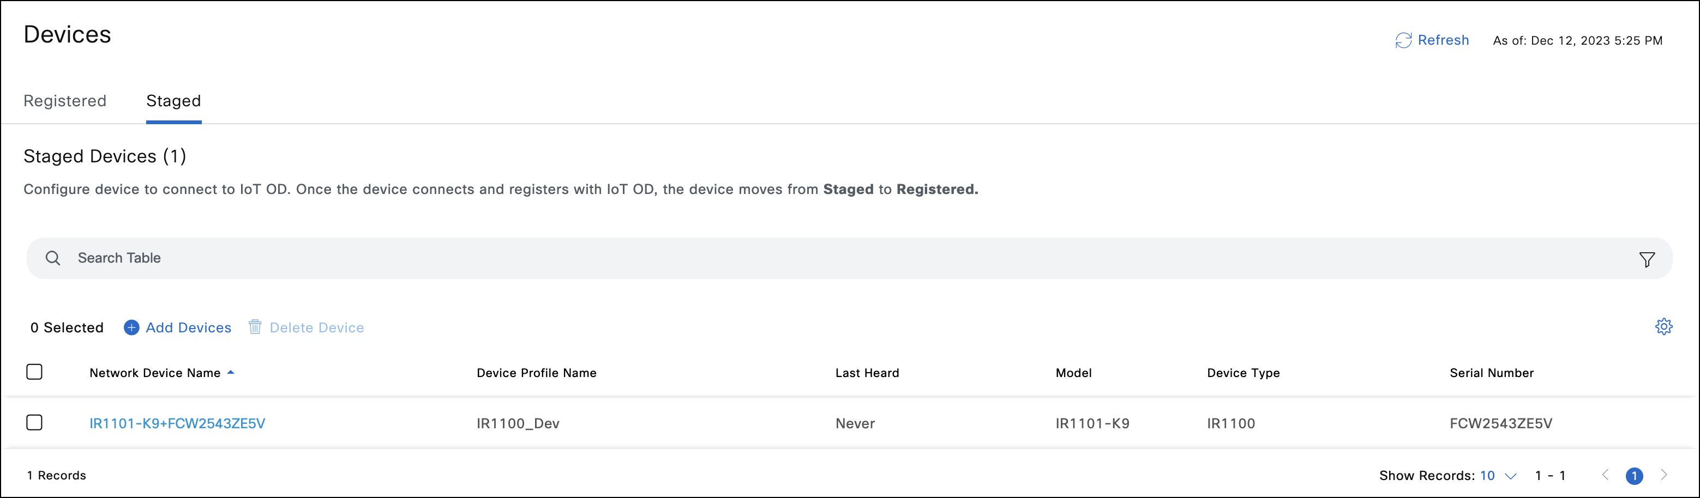Viewport: 1700px width, 498px height.
Task: Click the Add Devices button
Action: pos(188,327)
